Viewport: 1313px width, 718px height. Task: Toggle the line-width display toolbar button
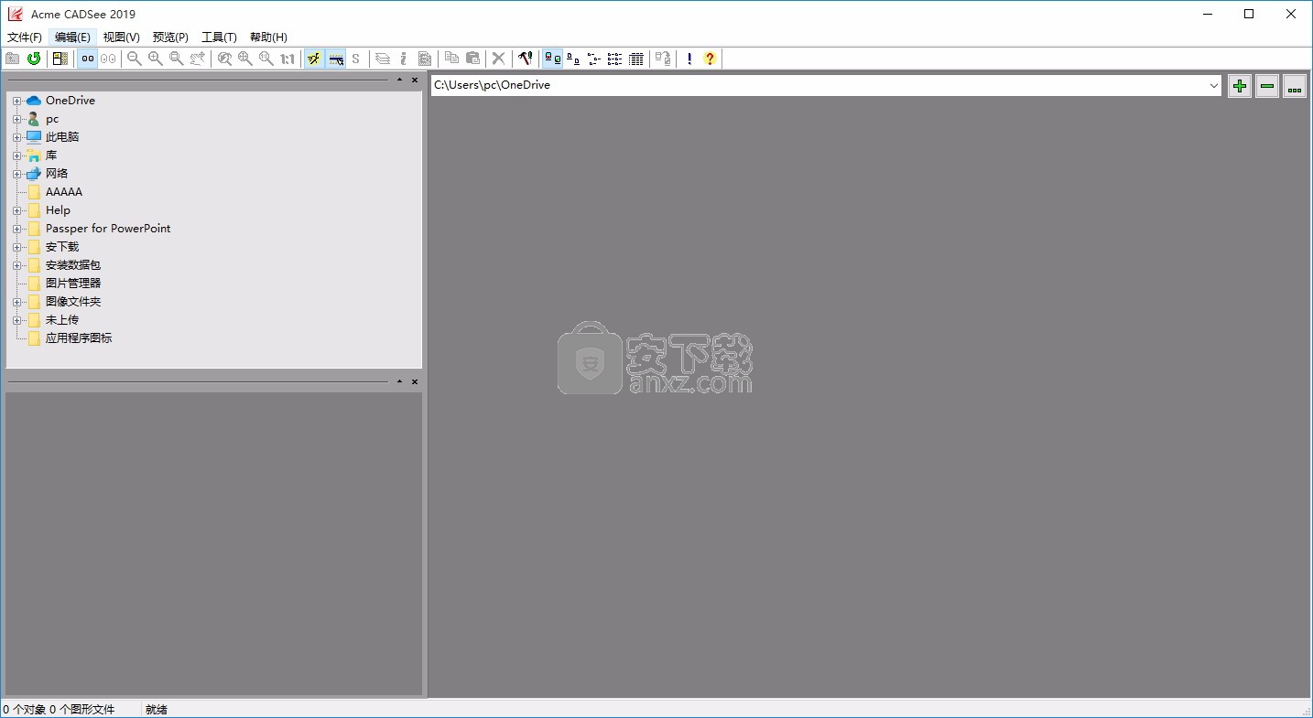click(x=336, y=59)
